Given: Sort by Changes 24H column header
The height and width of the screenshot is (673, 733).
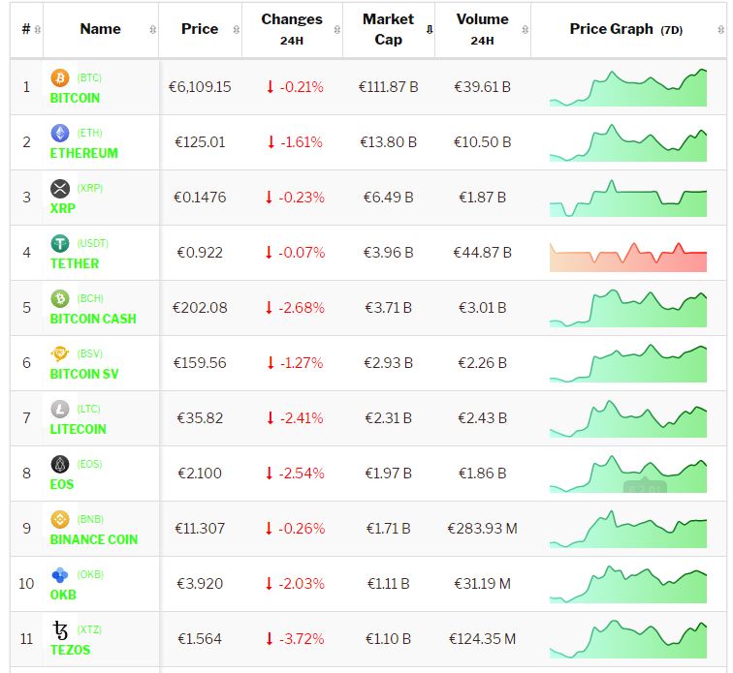Looking at the screenshot, I should click(x=292, y=29).
